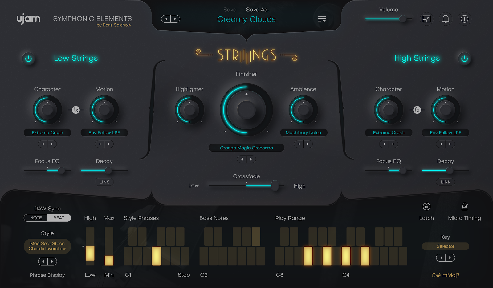The image size is (493, 288).
Task: Previous Low Strings Motion effect arrow
Action: 100,144
